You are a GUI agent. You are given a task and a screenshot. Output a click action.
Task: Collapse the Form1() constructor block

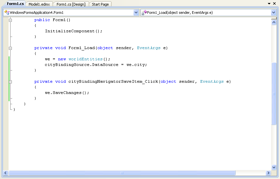coord(11,20)
